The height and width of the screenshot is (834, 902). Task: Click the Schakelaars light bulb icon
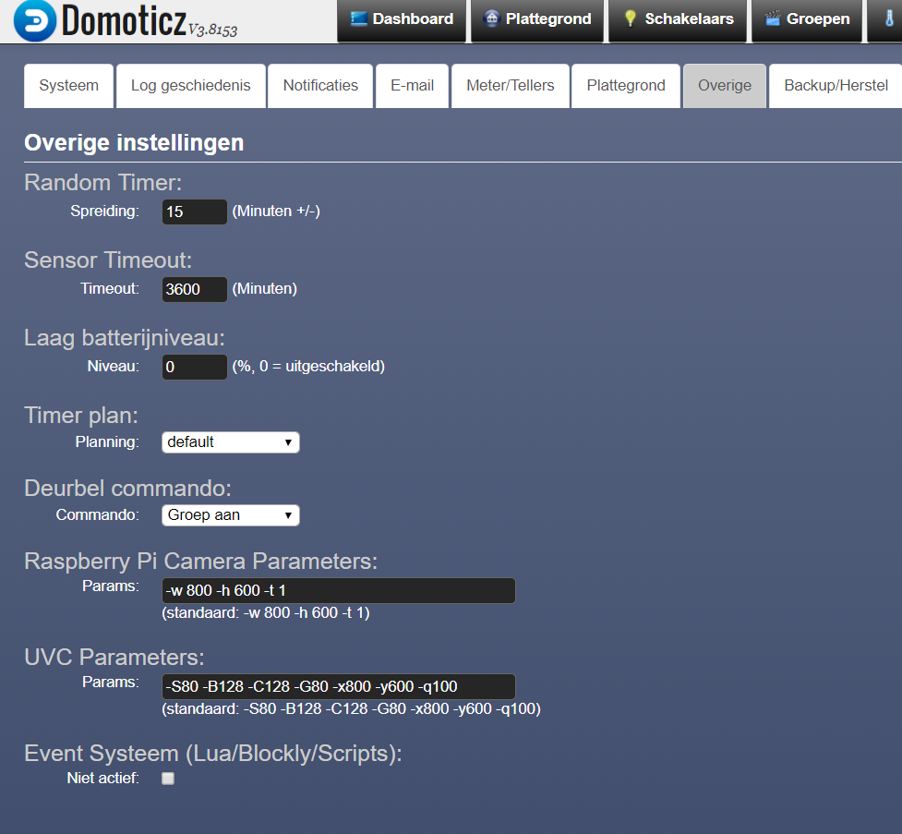coord(631,18)
